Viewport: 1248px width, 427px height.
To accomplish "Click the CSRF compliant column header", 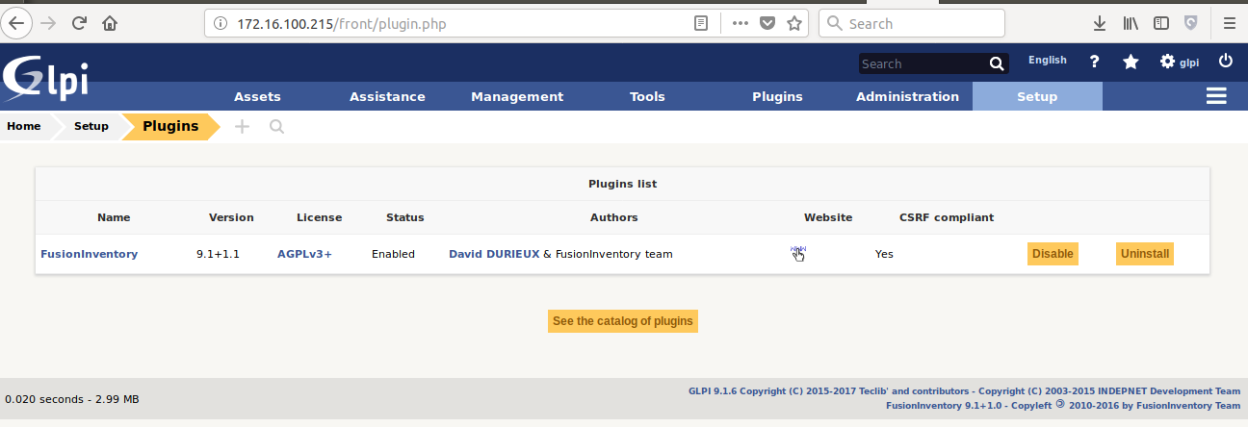I will point(947,217).
